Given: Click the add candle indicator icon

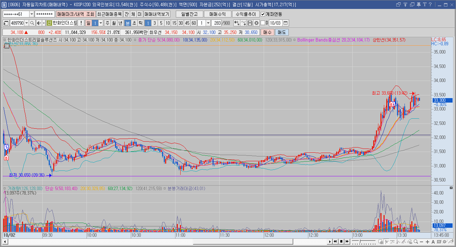Looking at the screenshot, I should click(x=237, y=23).
